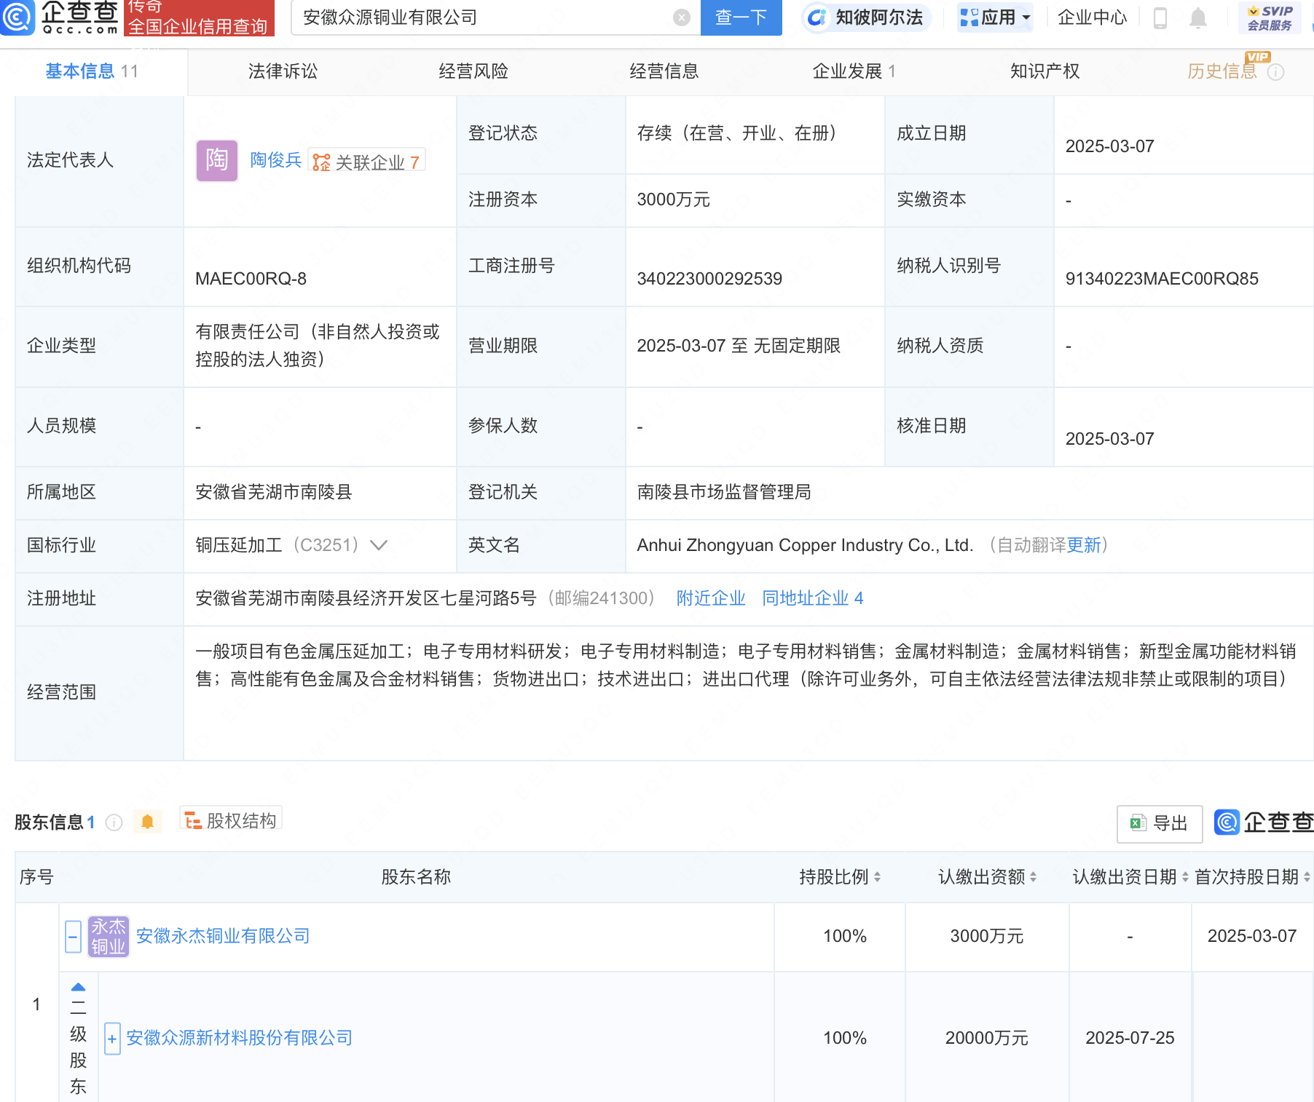The image size is (1314, 1102).
Task: Click the info icon beside 历史信息
Action: 1276,72
